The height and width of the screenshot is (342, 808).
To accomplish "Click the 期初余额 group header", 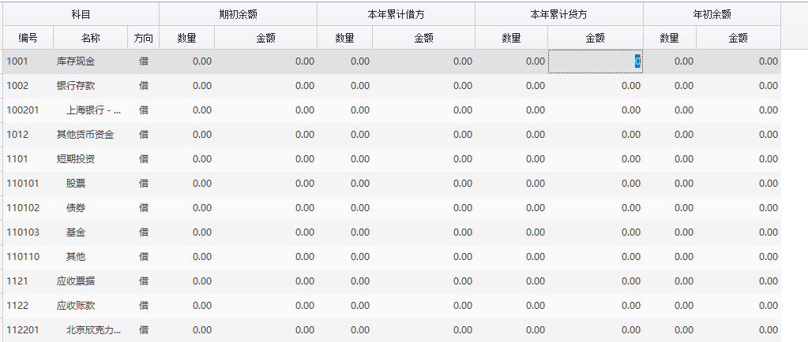I will 238,14.
